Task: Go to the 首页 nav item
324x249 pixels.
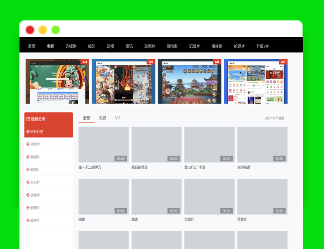Action: [31, 46]
